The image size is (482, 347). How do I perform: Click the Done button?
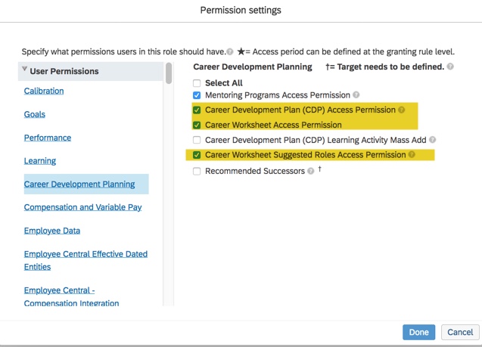(x=418, y=332)
